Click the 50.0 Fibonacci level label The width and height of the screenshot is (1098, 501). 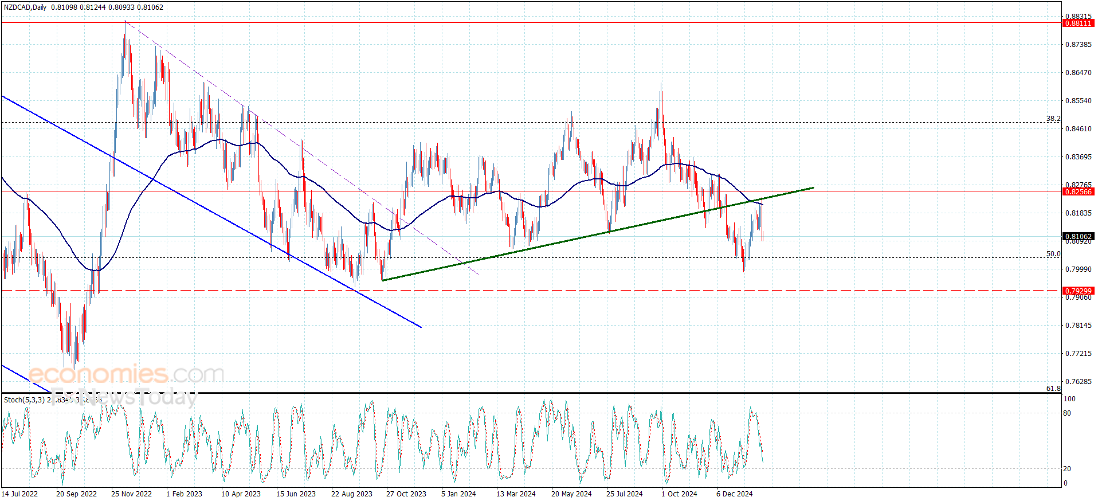coord(1053,254)
